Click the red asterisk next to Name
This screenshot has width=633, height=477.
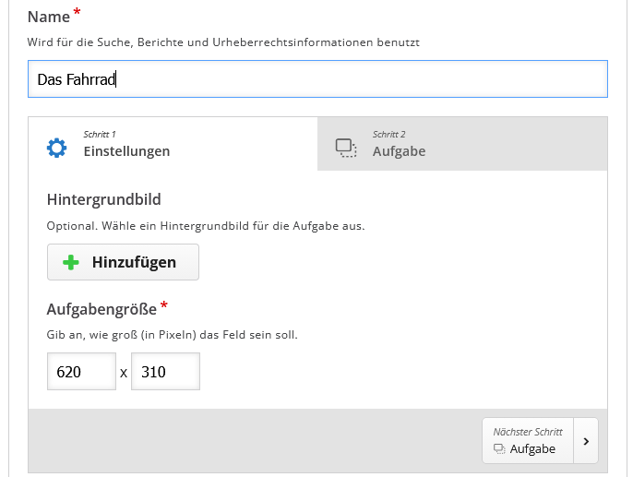point(78,13)
